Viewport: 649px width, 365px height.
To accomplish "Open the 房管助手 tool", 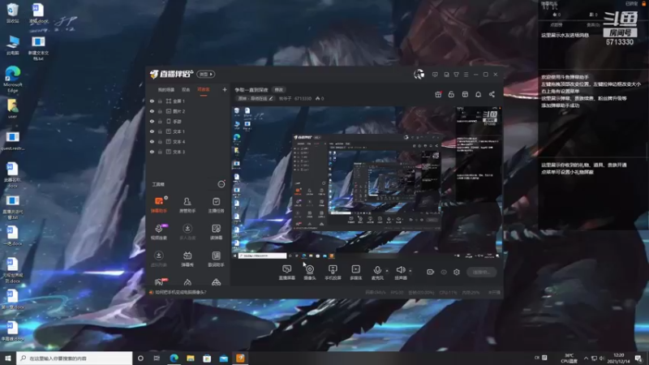I will 187,205.
